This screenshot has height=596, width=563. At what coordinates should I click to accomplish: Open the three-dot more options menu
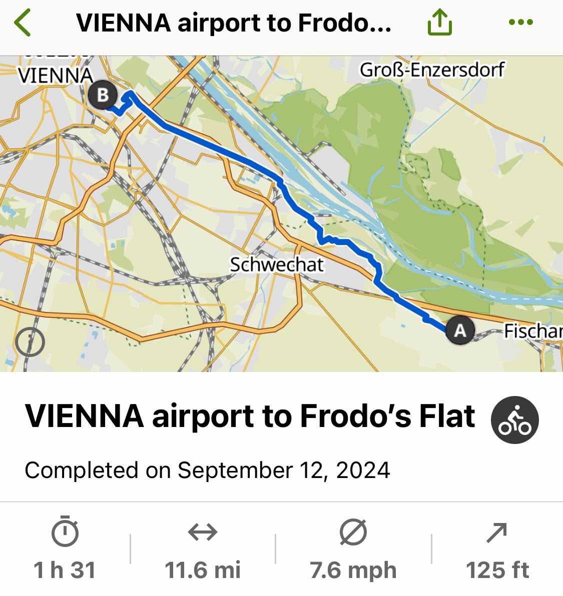click(x=521, y=22)
